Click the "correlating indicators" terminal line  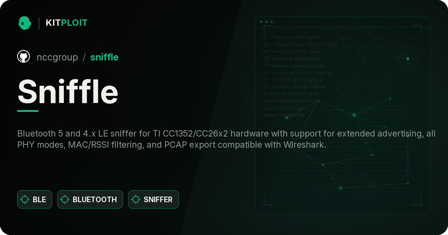(292, 80)
